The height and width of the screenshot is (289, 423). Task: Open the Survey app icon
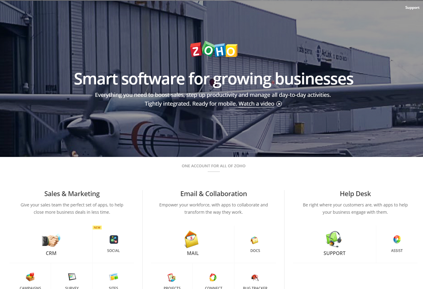[x=72, y=277]
